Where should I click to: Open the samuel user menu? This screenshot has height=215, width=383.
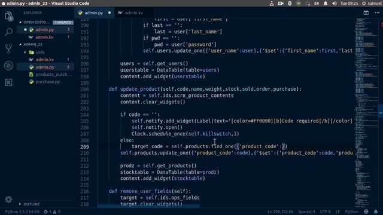tap(372, 4)
